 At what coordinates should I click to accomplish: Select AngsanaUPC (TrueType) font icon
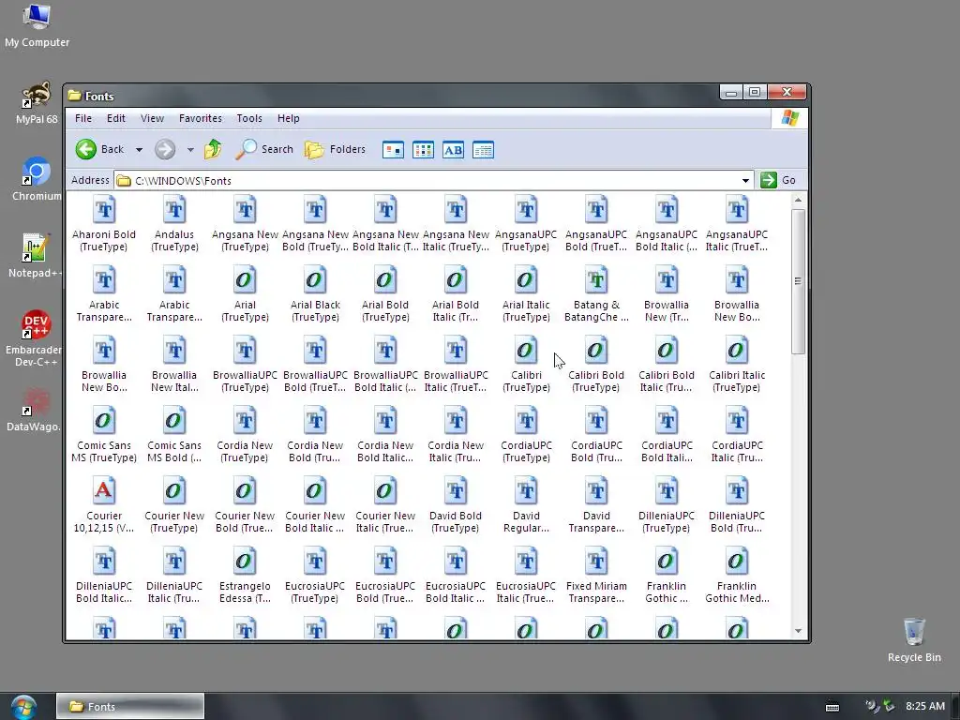(526, 210)
